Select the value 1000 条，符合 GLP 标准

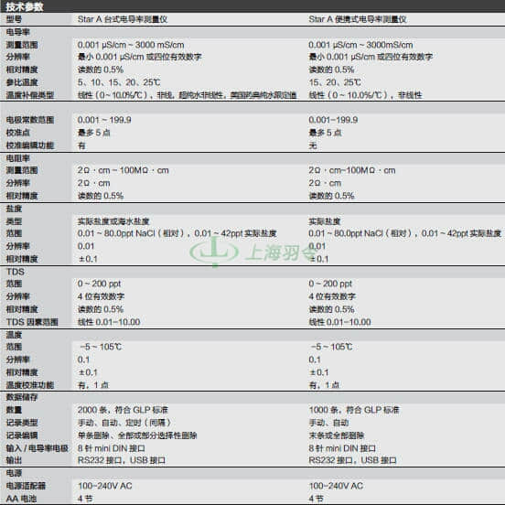pos(354,410)
